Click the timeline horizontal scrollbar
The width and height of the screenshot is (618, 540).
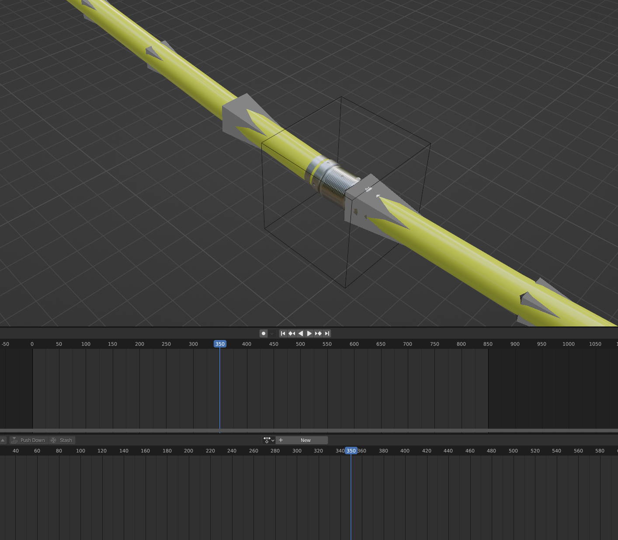tap(309, 431)
